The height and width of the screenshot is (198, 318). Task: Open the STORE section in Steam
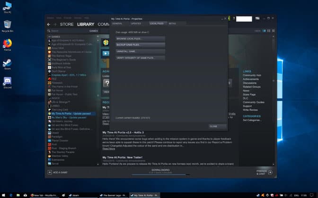click(x=67, y=24)
